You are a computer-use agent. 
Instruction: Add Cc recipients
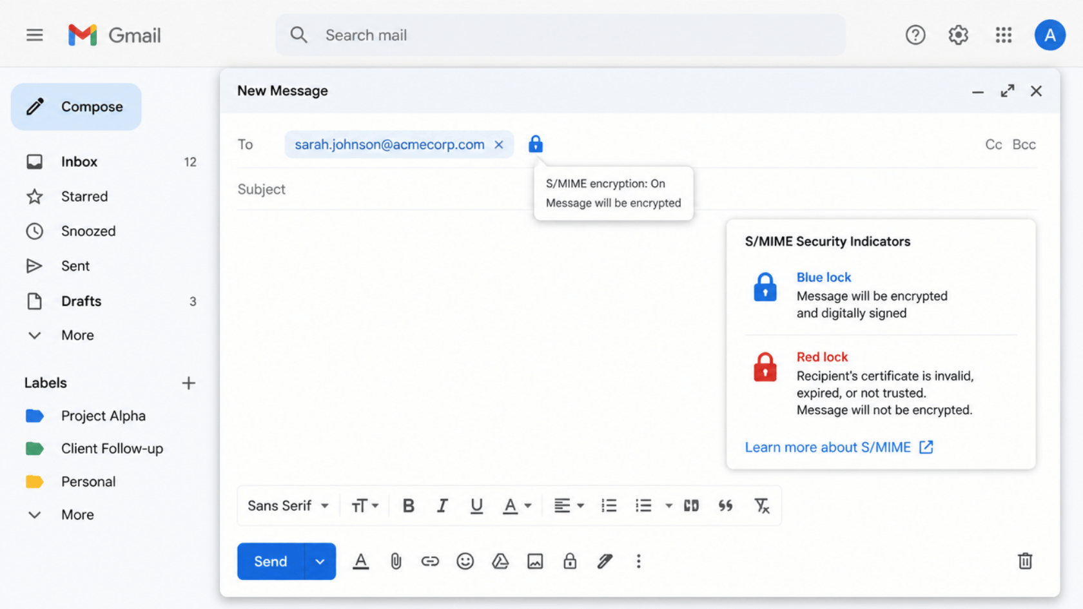993,144
